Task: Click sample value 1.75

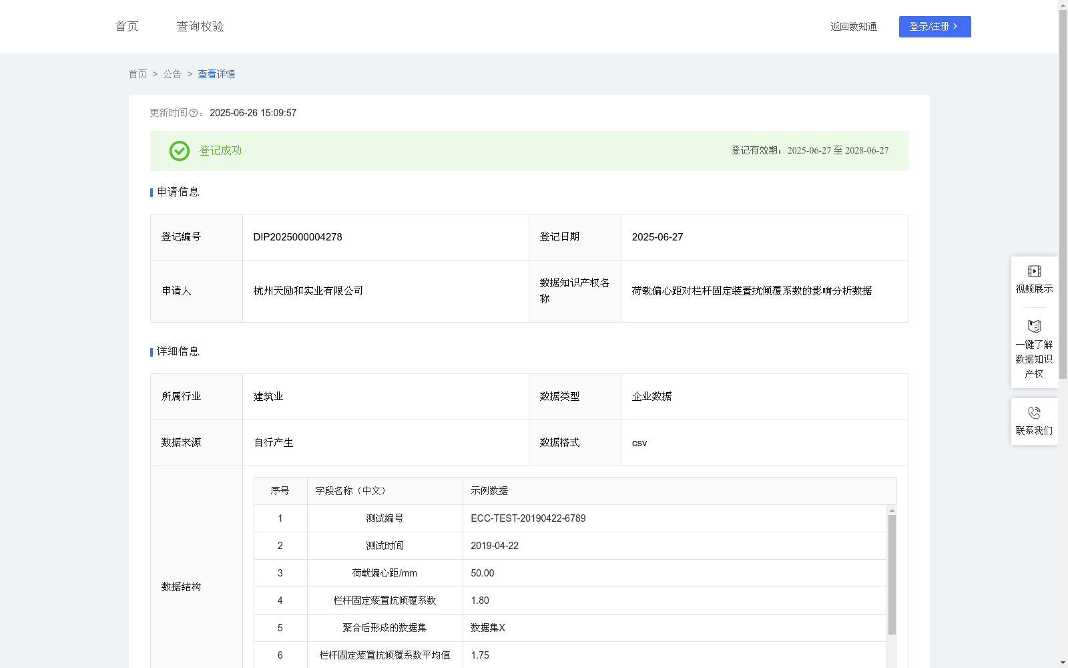Action: coord(480,655)
